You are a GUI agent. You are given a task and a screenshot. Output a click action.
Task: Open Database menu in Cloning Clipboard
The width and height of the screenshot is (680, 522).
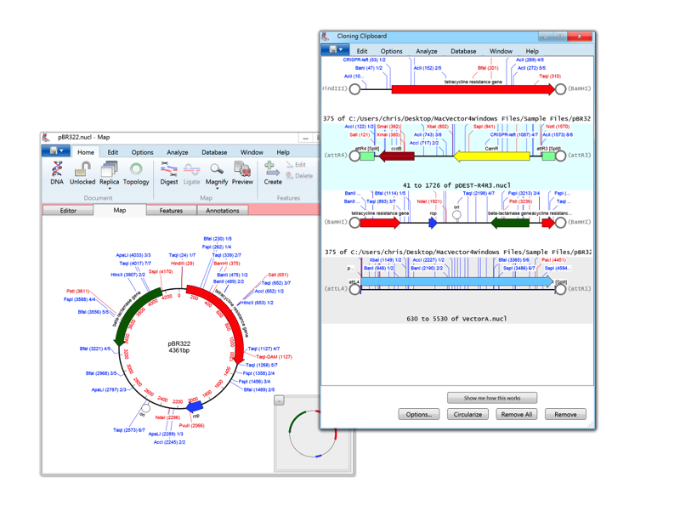463,51
